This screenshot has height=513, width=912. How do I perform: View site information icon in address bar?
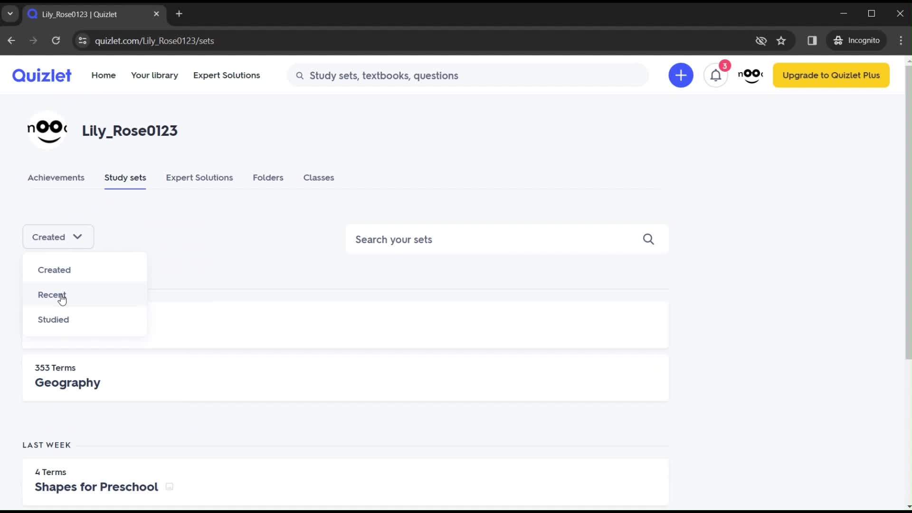click(x=83, y=41)
